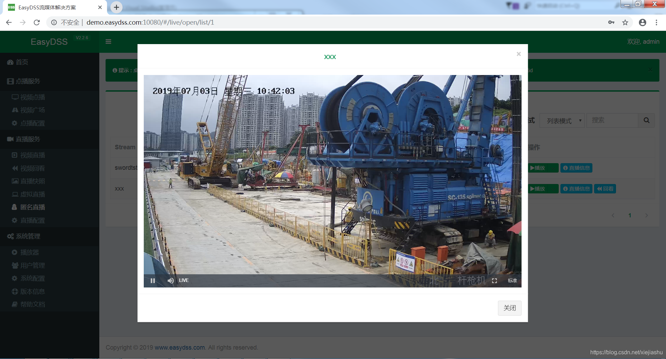
Task: Change quality via 标准 label
Action: click(513, 281)
